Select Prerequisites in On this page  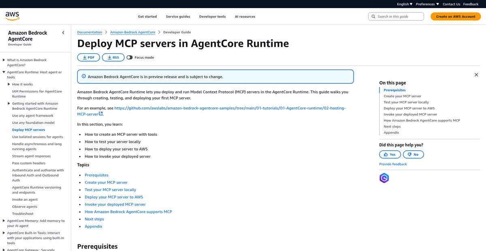pyautogui.click(x=394, y=90)
